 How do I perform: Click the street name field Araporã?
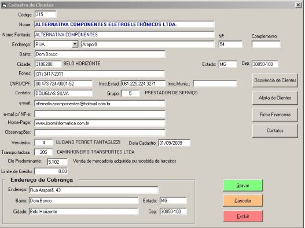[x=148, y=45]
